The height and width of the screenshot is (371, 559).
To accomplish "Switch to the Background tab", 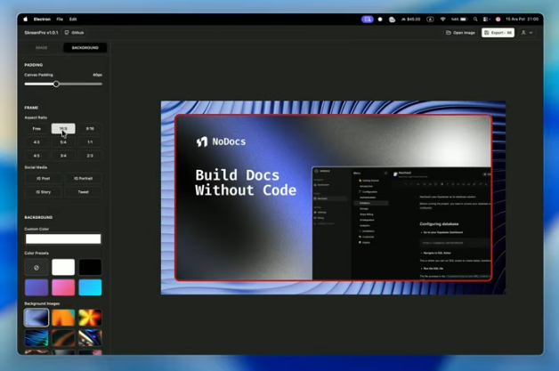I will (85, 47).
